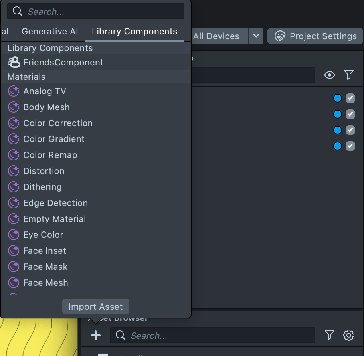Toggle the last scene object checkbox
364x356 pixels.
tap(350, 146)
